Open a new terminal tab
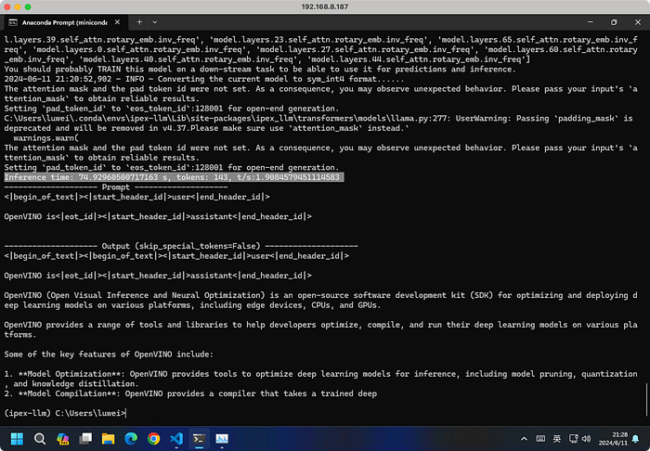This screenshot has height=451, width=650. (139, 22)
